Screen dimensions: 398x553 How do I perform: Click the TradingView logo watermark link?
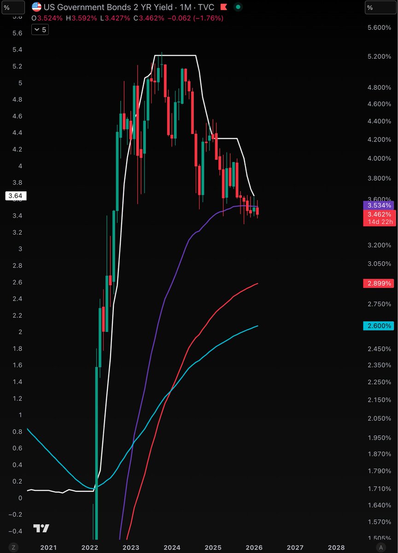[41, 528]
